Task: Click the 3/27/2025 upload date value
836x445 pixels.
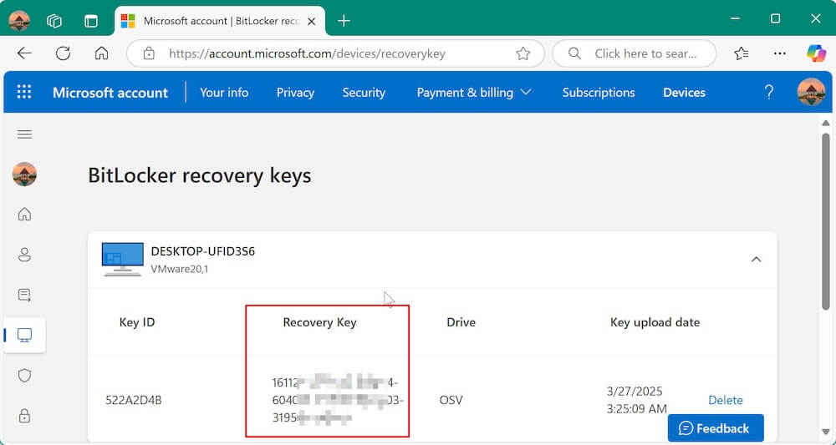Action: pyautogui.click(x=636, y=400)
